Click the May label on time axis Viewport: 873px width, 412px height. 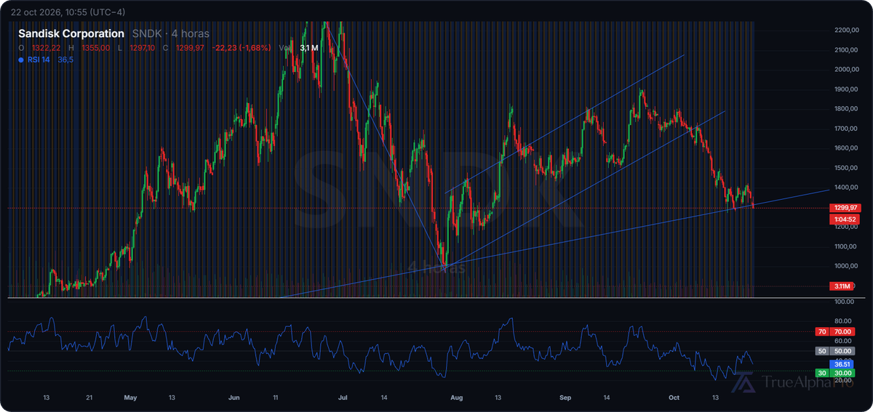[131, 397]
